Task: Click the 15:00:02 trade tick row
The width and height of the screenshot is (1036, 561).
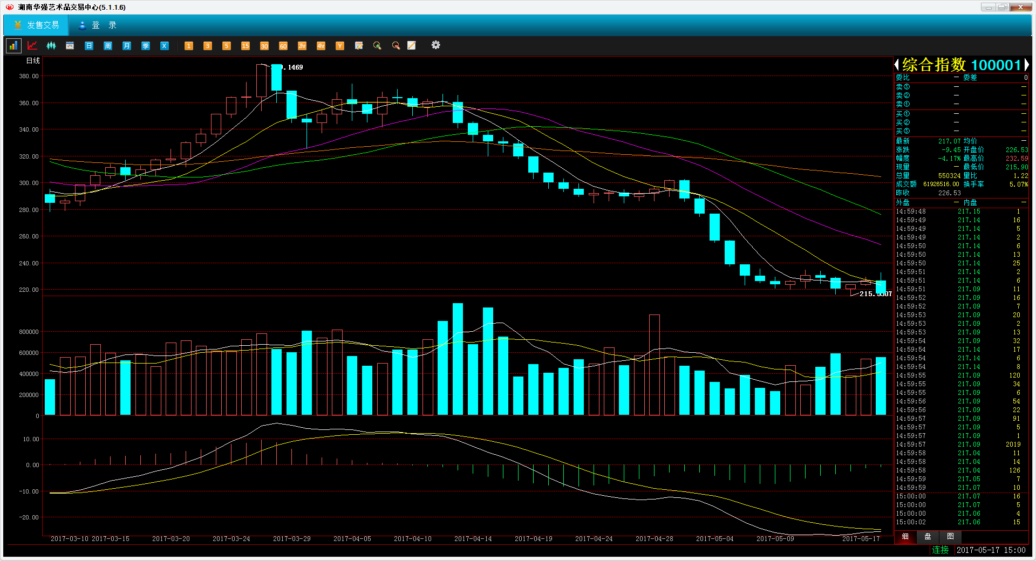Action: click(x=961, y=522)
